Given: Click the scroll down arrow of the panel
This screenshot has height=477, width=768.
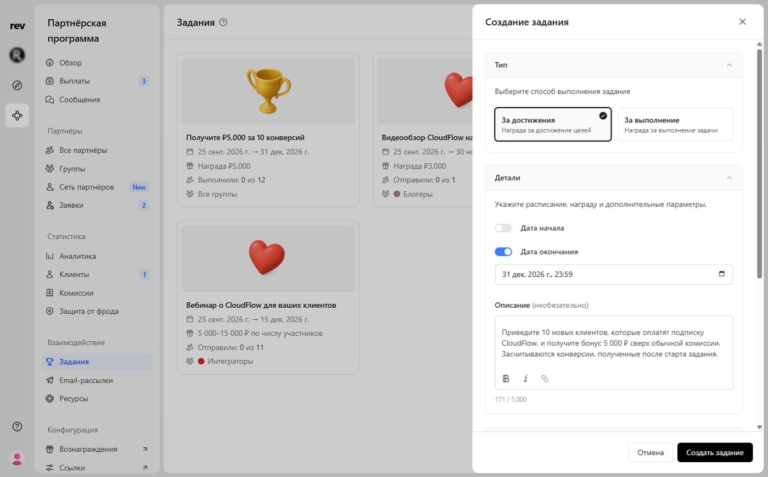Looking at the screenshot, I should point(760,427).
